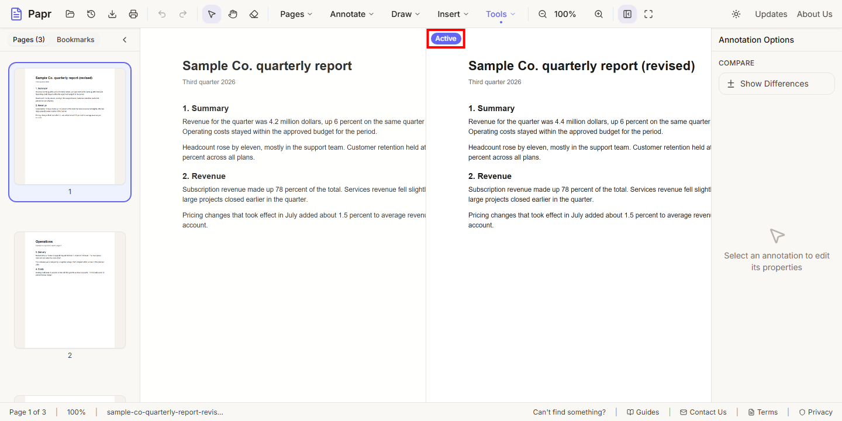Toggle the sidebar panel
The width and height of the screenshot is (842, 421).
point(627,14)
